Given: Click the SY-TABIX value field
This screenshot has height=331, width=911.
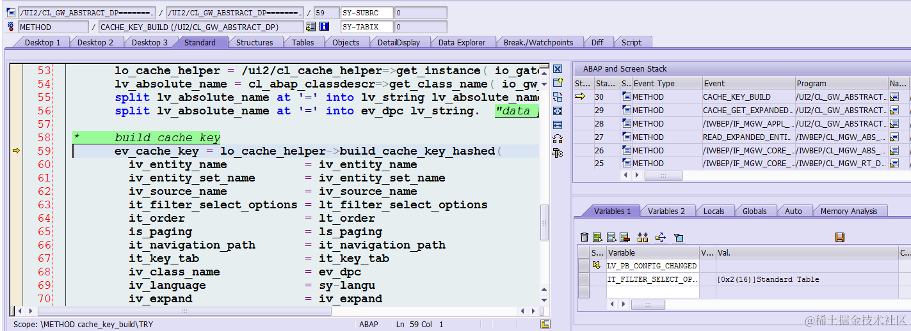Looking at the screenshot, I should point(421,27).
